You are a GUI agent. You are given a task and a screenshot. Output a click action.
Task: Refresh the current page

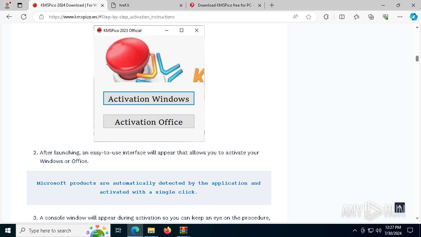pos(24,17)
